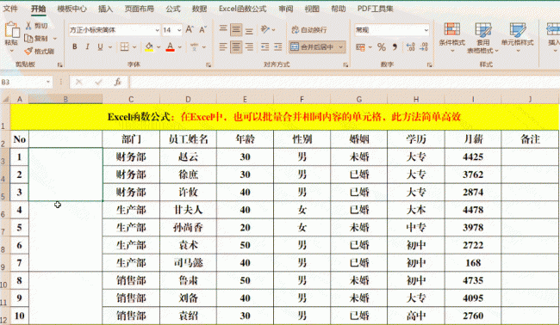Click the increase indent icon
The height and width of the screenshot is (325, 560).
(x=278, y=46)
